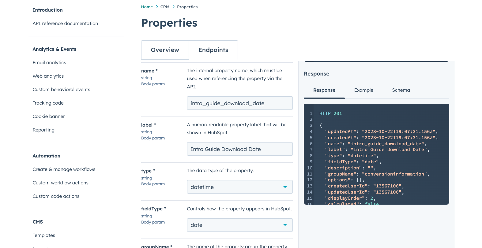Click the Response panel heading
The width and height of the screenshot is (482, 248).
[316, 74]
